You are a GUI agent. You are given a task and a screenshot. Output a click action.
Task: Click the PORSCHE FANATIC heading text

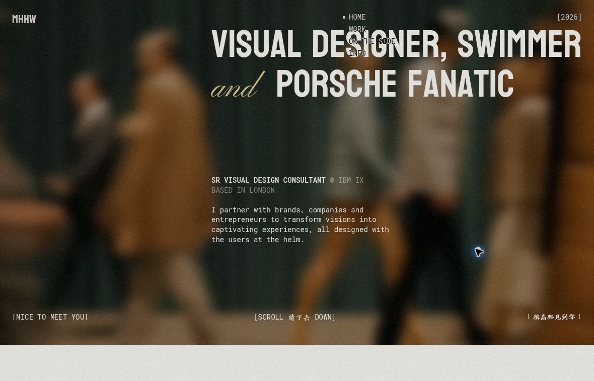395,84
